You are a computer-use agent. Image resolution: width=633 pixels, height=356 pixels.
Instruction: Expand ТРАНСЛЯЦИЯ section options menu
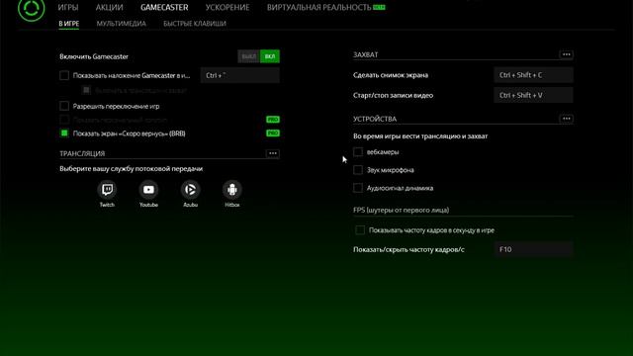coord(273,153)
